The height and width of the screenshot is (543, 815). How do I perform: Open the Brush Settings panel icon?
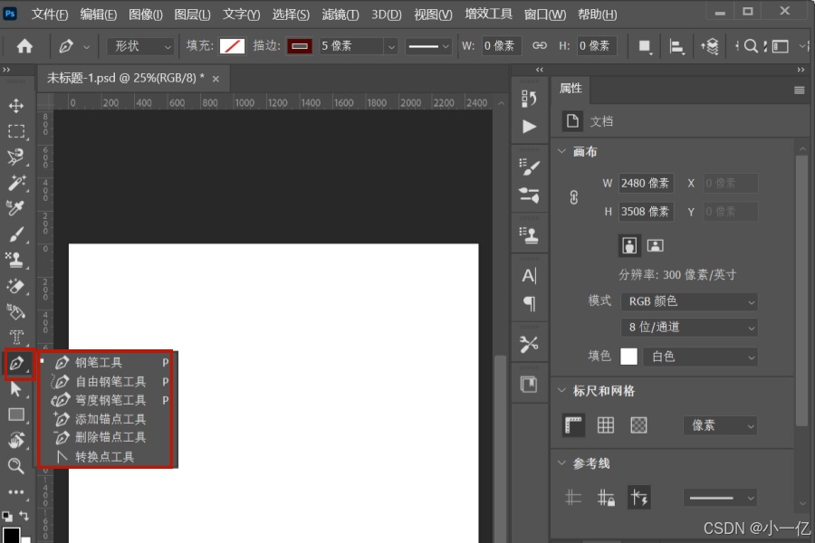[529, 167]
